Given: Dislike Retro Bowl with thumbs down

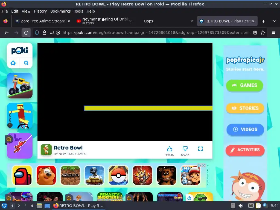Looking at the screenshot, I should (x=185, y=149).
